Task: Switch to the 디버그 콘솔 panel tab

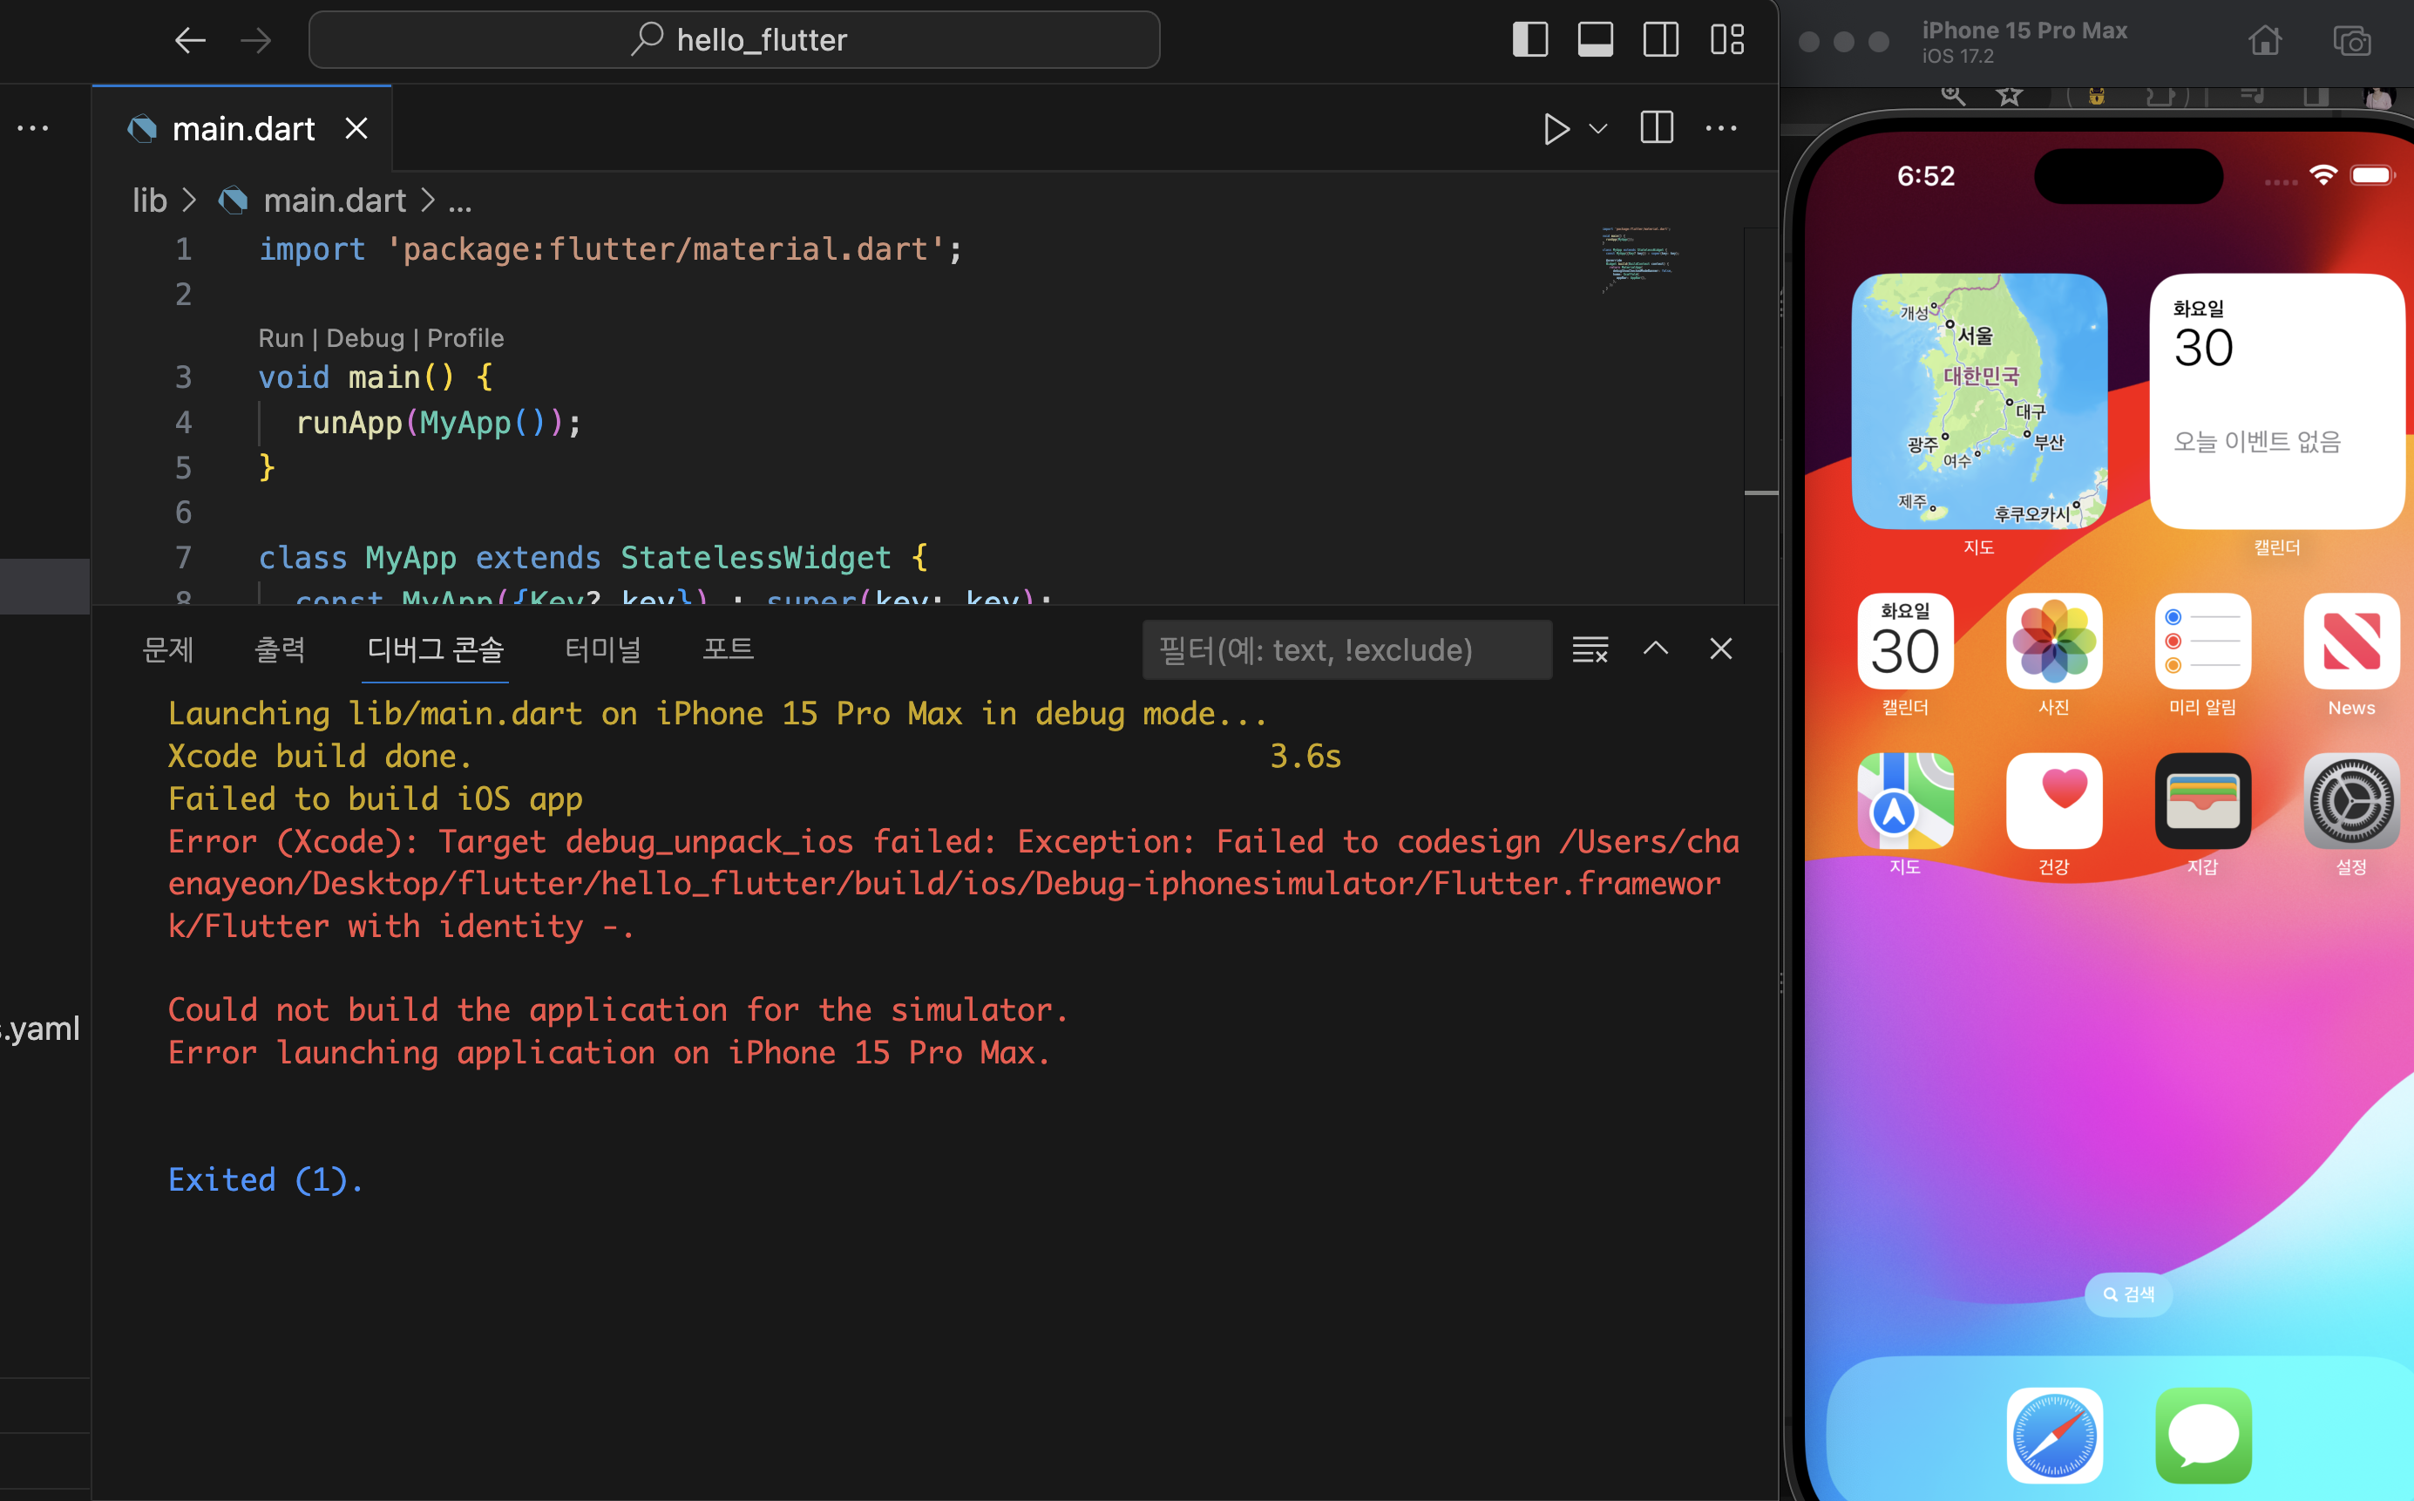Action: pos(435,649)
